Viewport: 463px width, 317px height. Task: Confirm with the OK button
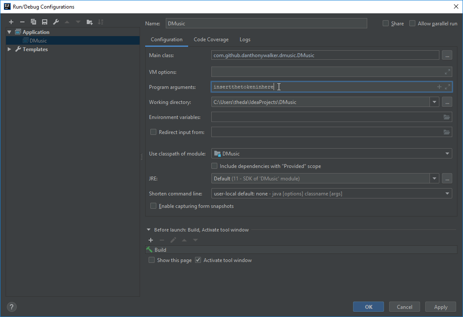(369, 307)
